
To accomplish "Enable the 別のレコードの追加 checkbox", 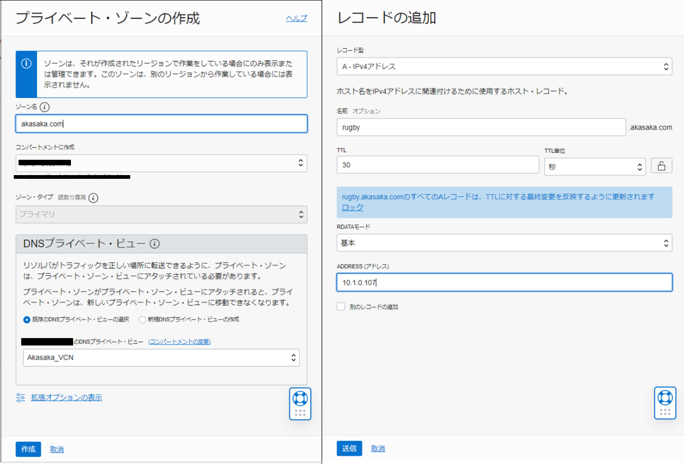I will (340, 306).
